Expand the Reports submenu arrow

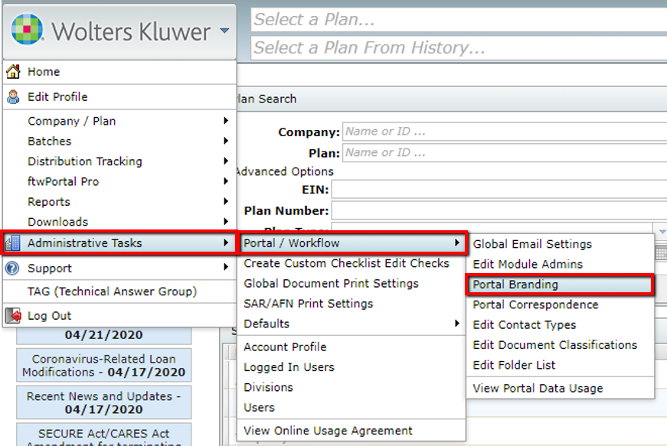pyautogui.click(x=226, y=201)
